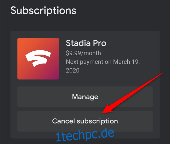This screenshot has width=170, height=144.
Task: Open the Manage button
Action: 85,97
